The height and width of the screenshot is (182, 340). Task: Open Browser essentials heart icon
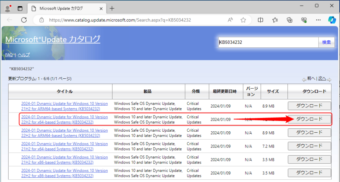coord(304,20)
